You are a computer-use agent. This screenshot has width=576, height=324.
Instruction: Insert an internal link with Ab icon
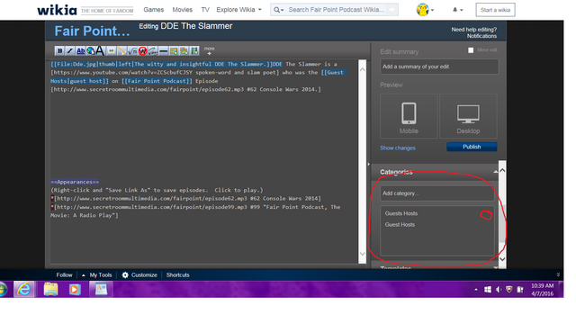tap(80, 51)
